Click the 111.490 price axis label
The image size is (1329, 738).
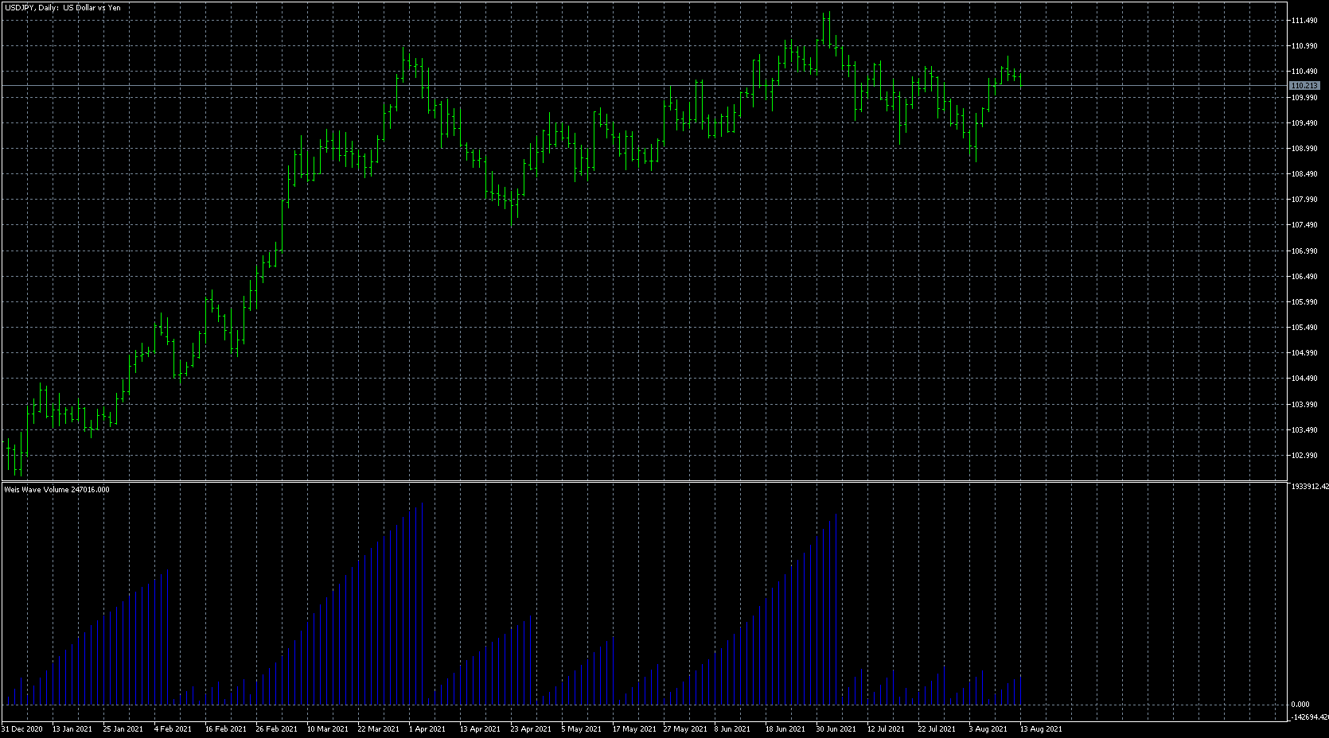coord(1304,21)
